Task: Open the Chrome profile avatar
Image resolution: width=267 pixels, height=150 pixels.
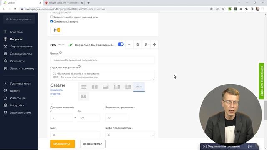Action: (258, 9)
